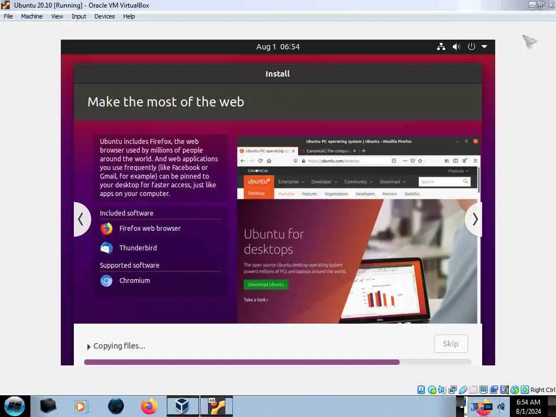This screenshot has height=417, width=556.
Task: Click the Included software heading
Action: click(x=127, y=213)
